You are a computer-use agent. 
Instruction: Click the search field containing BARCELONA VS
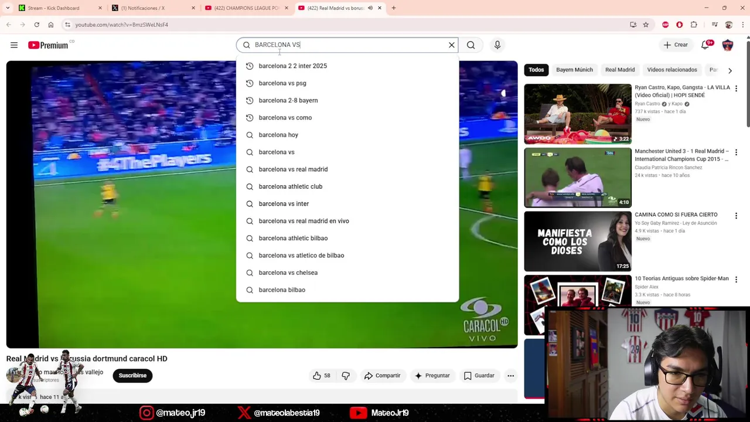pos(346,45)
